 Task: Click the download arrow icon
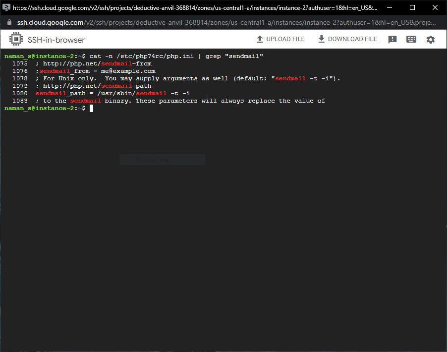click(321, 39)
